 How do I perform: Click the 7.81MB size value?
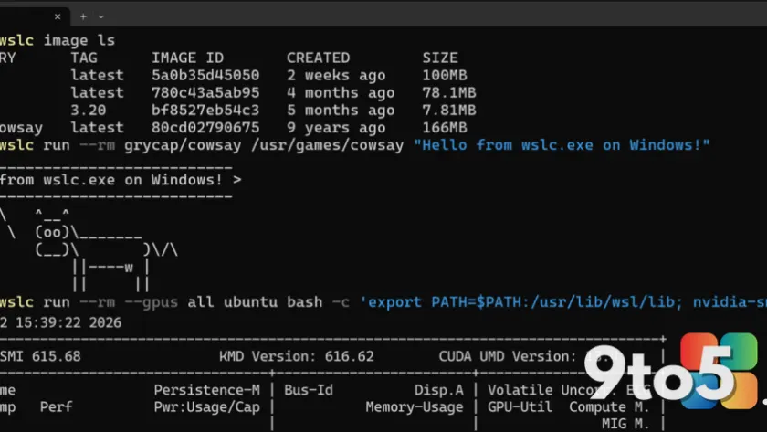pos(449,111)
